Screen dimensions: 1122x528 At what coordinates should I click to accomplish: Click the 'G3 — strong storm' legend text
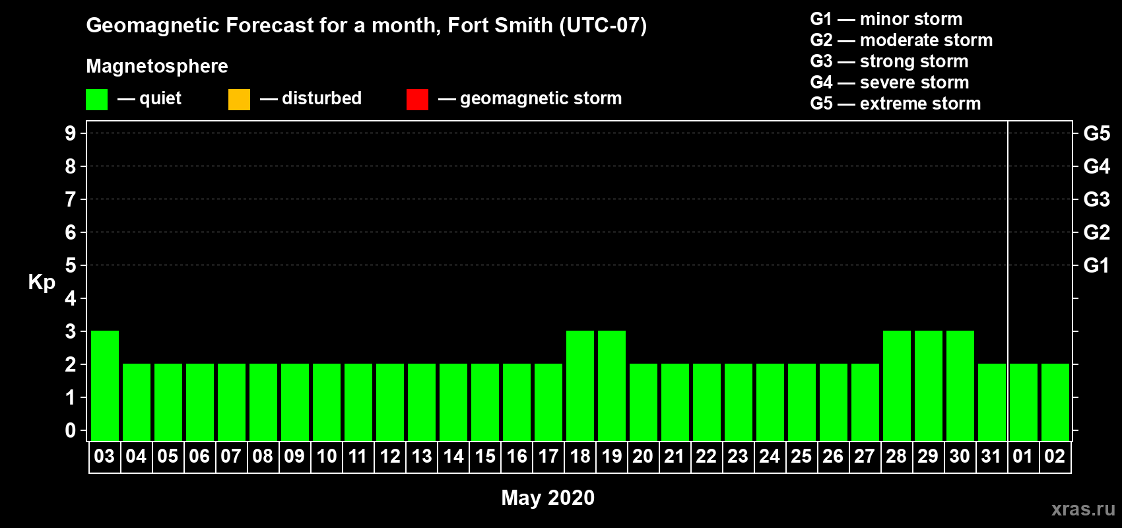click(889, 61)
